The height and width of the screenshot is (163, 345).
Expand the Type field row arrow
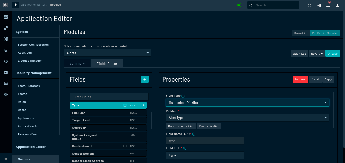tap(144, 105)
